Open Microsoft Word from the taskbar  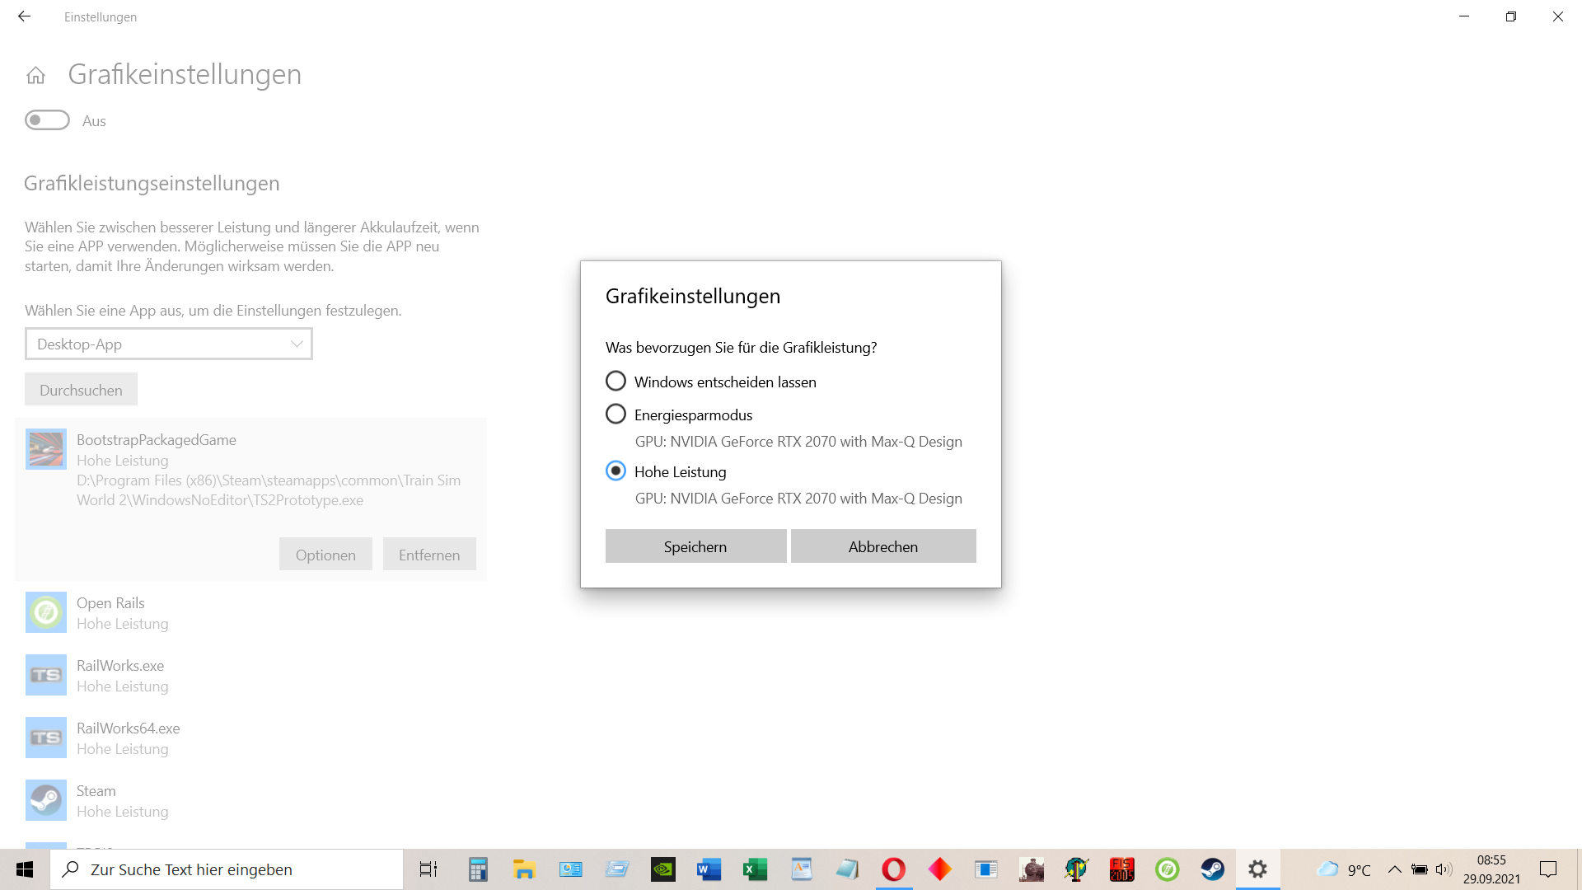point(709,869)
